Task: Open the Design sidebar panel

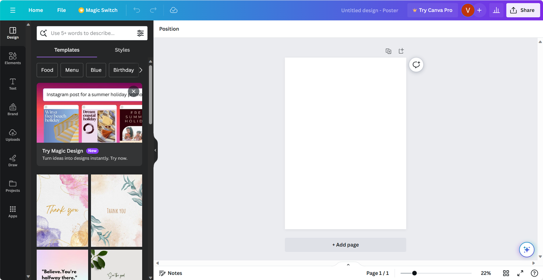Action: pyautogui.click(x=13, y=33)
